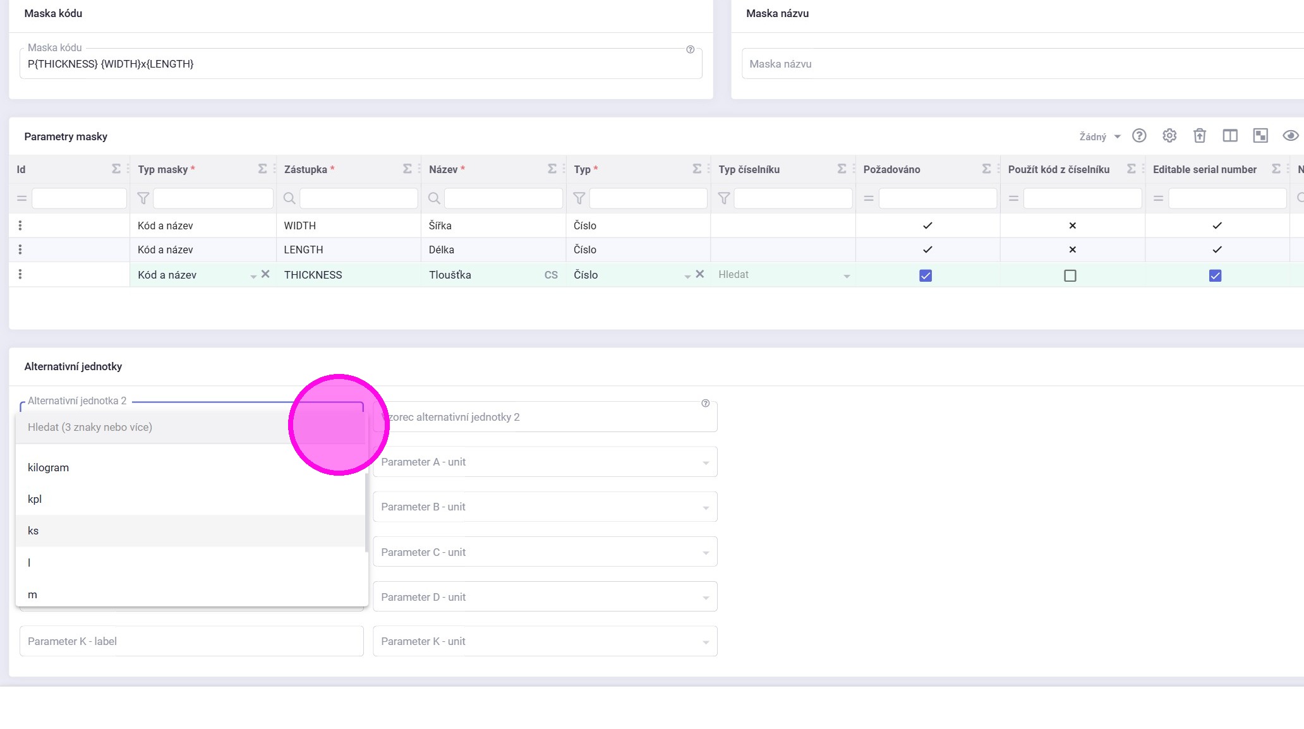Image resolution: width=1304 pixels, height=729 pixels.
Task: Click the split columns layout icon
Action: point(1229,136)
